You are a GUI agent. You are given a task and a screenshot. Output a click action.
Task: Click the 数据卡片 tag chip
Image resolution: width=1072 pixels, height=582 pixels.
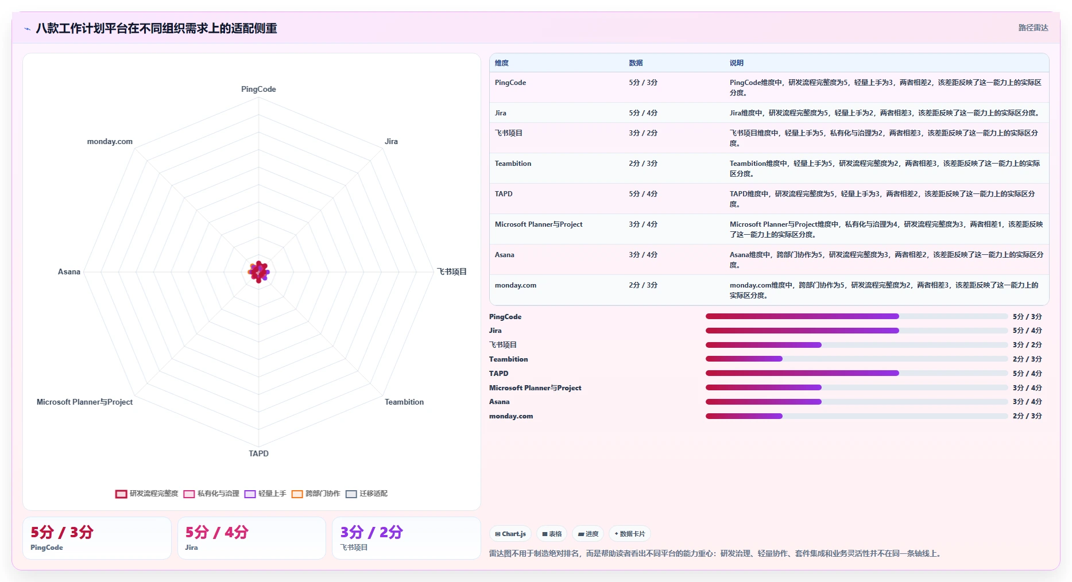629,534
